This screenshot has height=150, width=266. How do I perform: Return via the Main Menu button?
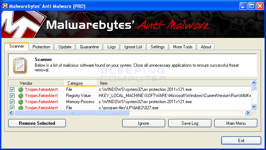236,123
